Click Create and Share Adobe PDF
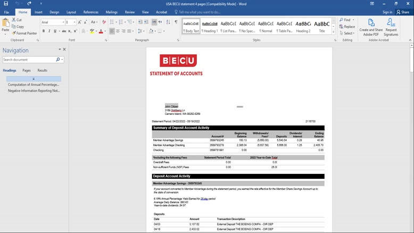414x233 pixels. 371,27
